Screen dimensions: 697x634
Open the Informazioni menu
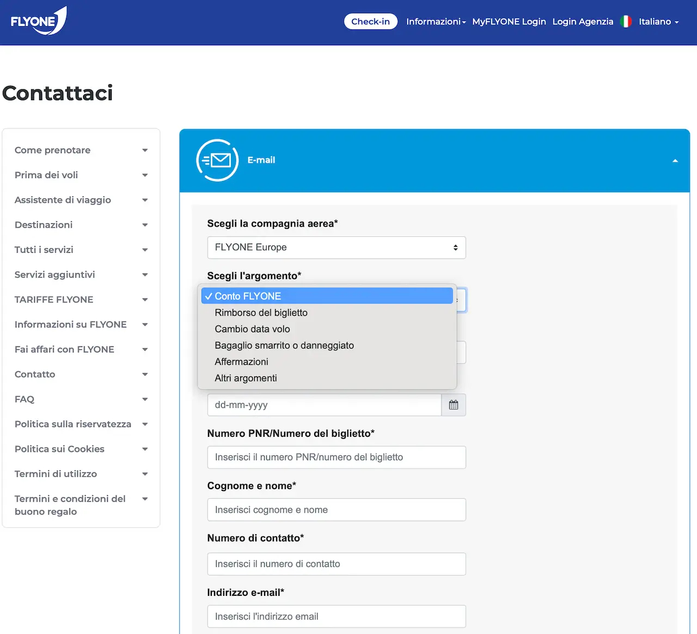pyautogui.click(x=436, y=21)
